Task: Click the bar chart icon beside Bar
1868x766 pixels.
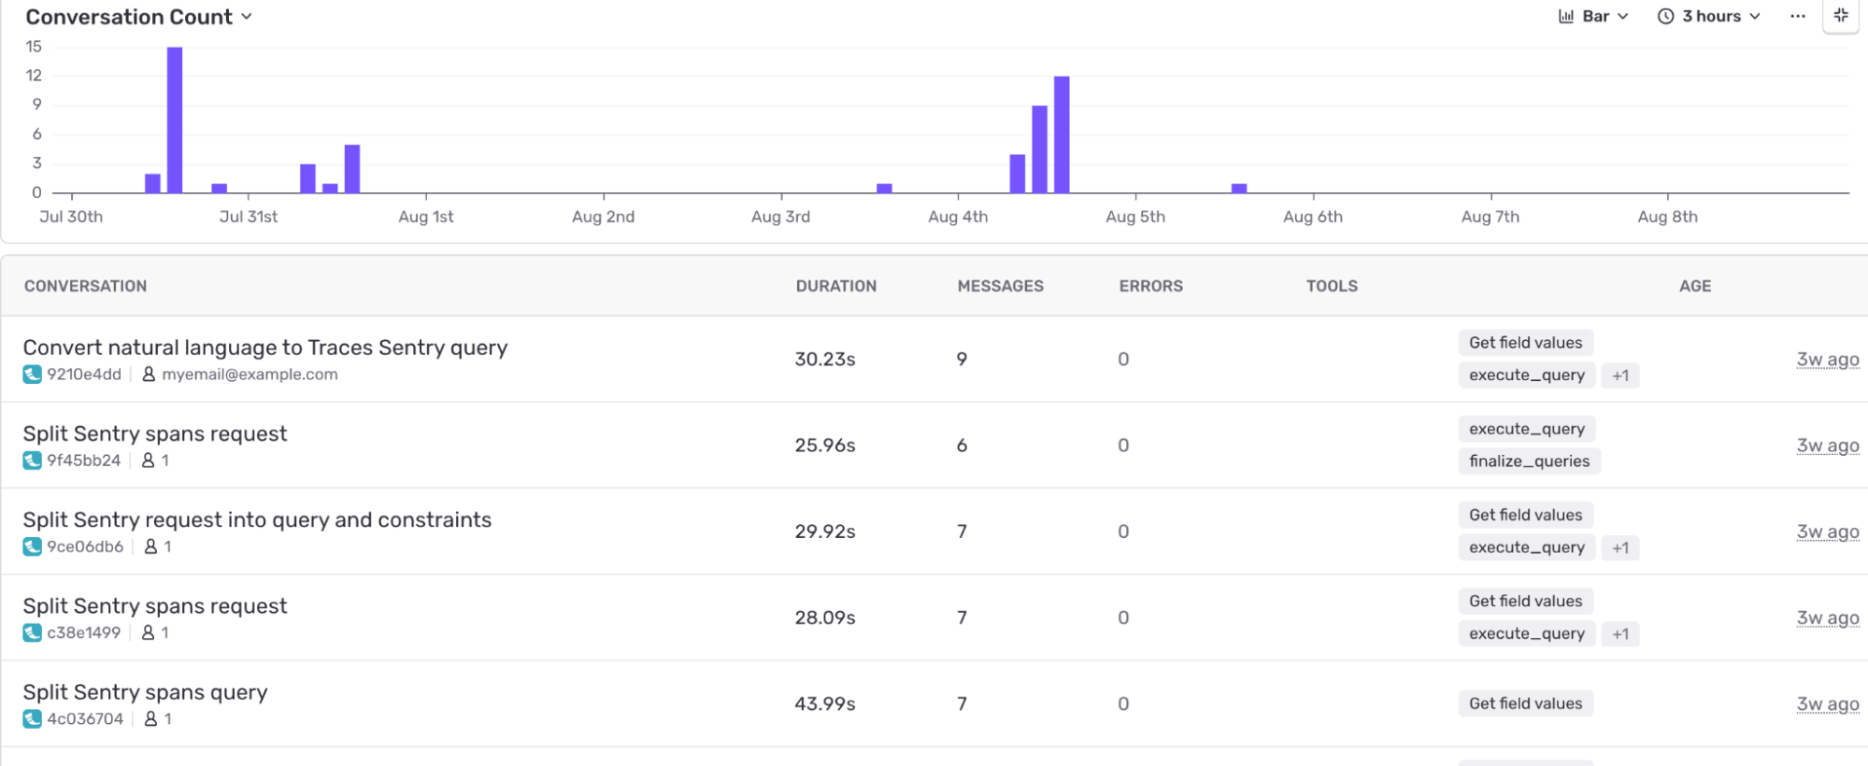Action: [x=1566, y=16]
